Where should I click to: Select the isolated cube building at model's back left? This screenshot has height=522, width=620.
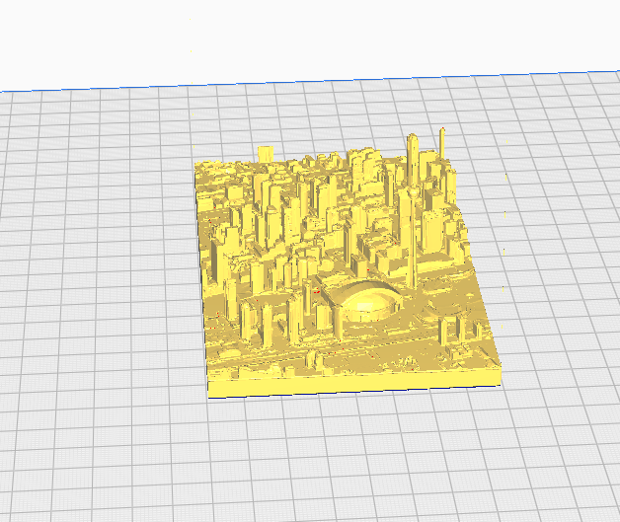266,153
